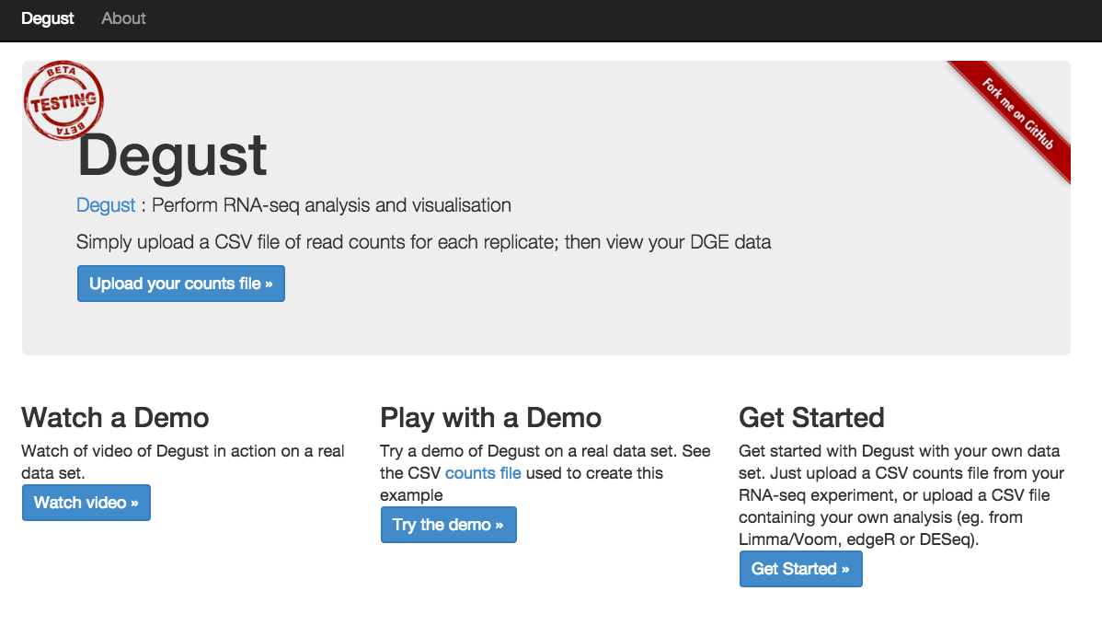Click the large Degust title heading
The image size is (1102, 626).
point(172,156)
